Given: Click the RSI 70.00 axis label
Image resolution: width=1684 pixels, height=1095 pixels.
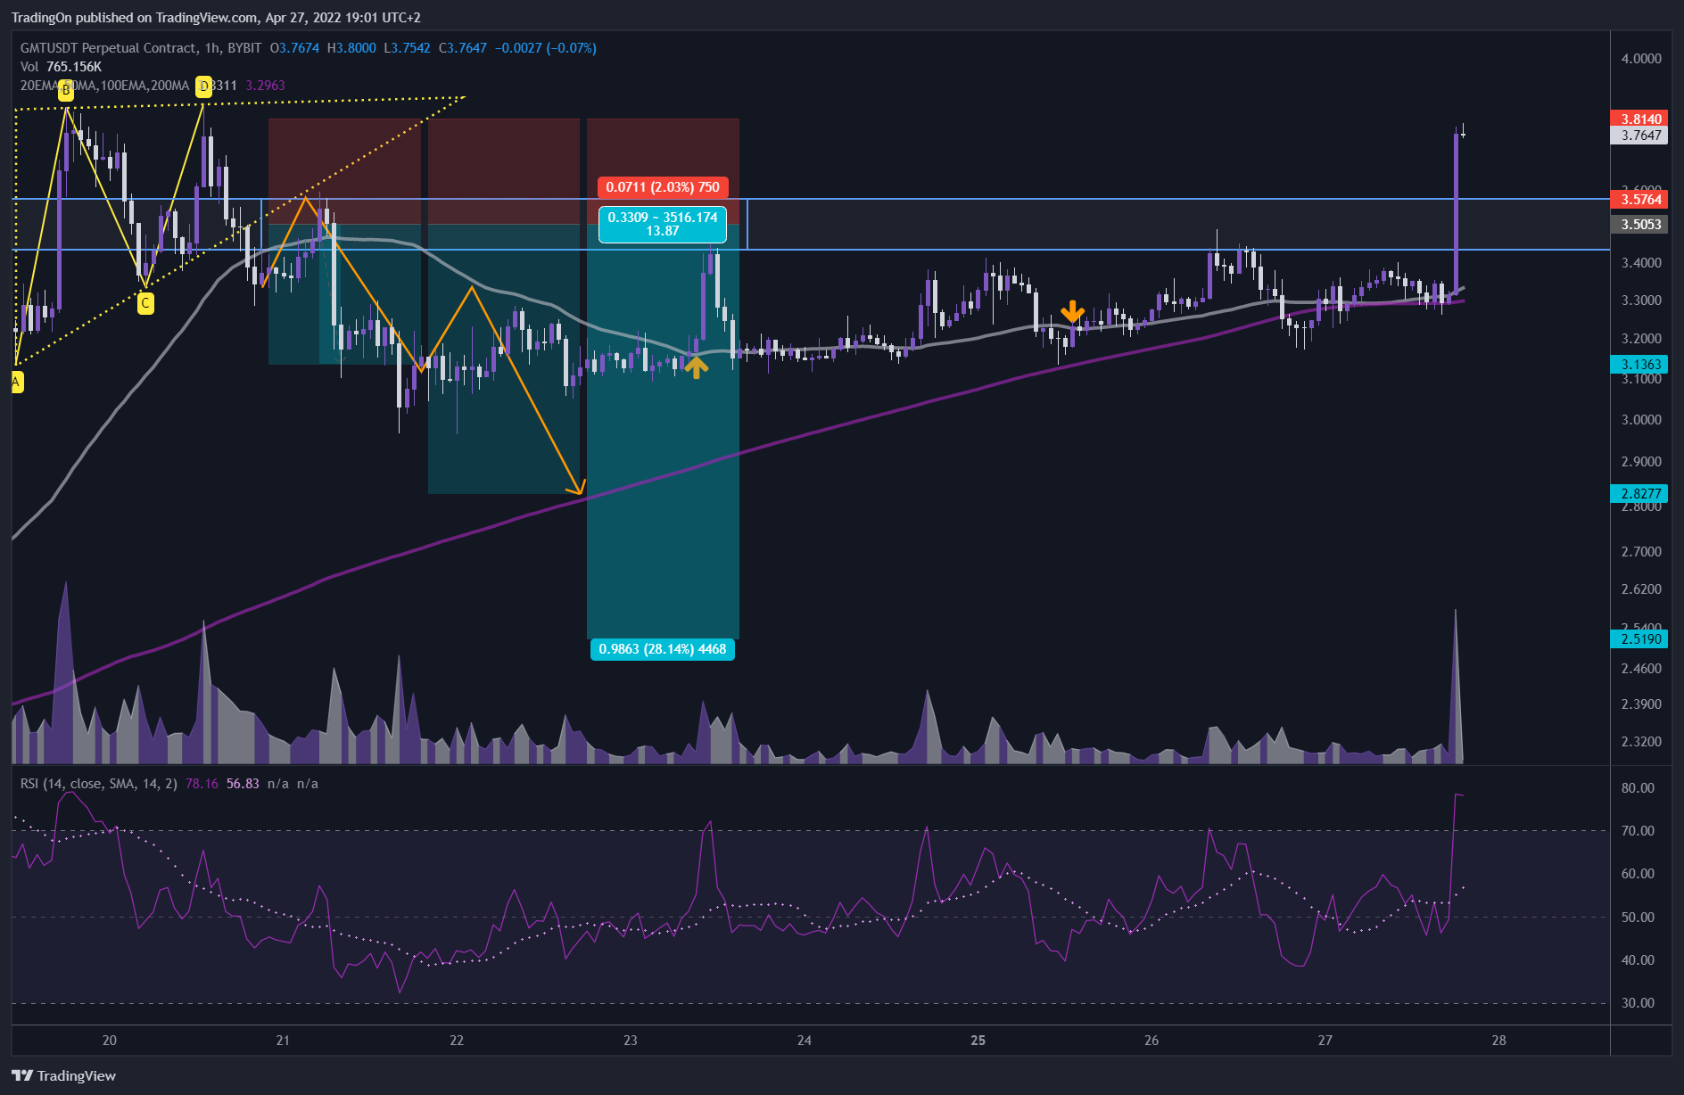Looking at the screenshot, I should 1638,831.
